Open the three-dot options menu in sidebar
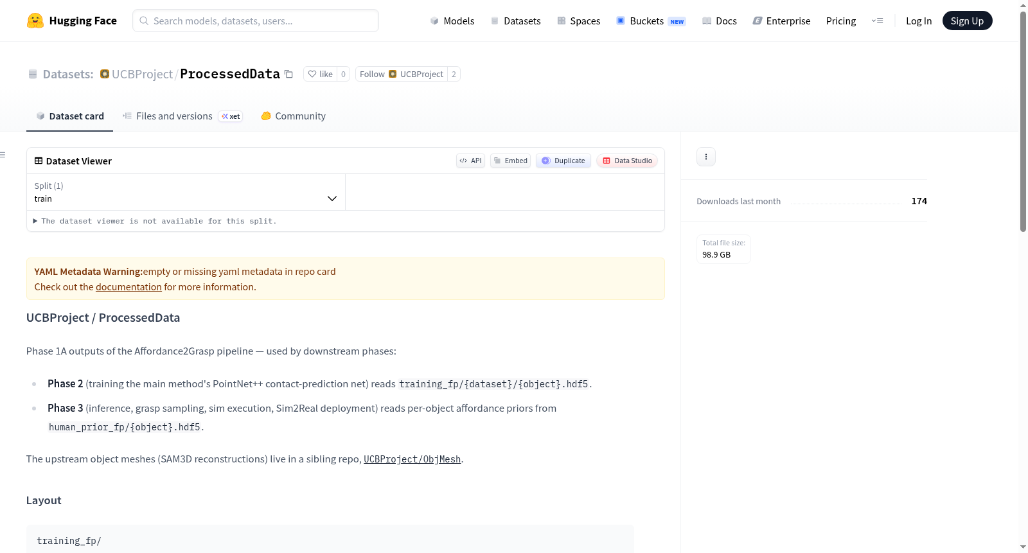1028x553 pixels. [706, 157]
